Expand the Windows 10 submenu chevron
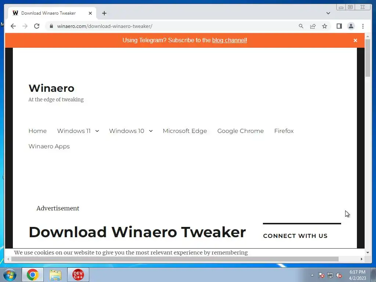The width and height of the screenshot is (376, 282). pyautogui.click(x=151, y=131)
